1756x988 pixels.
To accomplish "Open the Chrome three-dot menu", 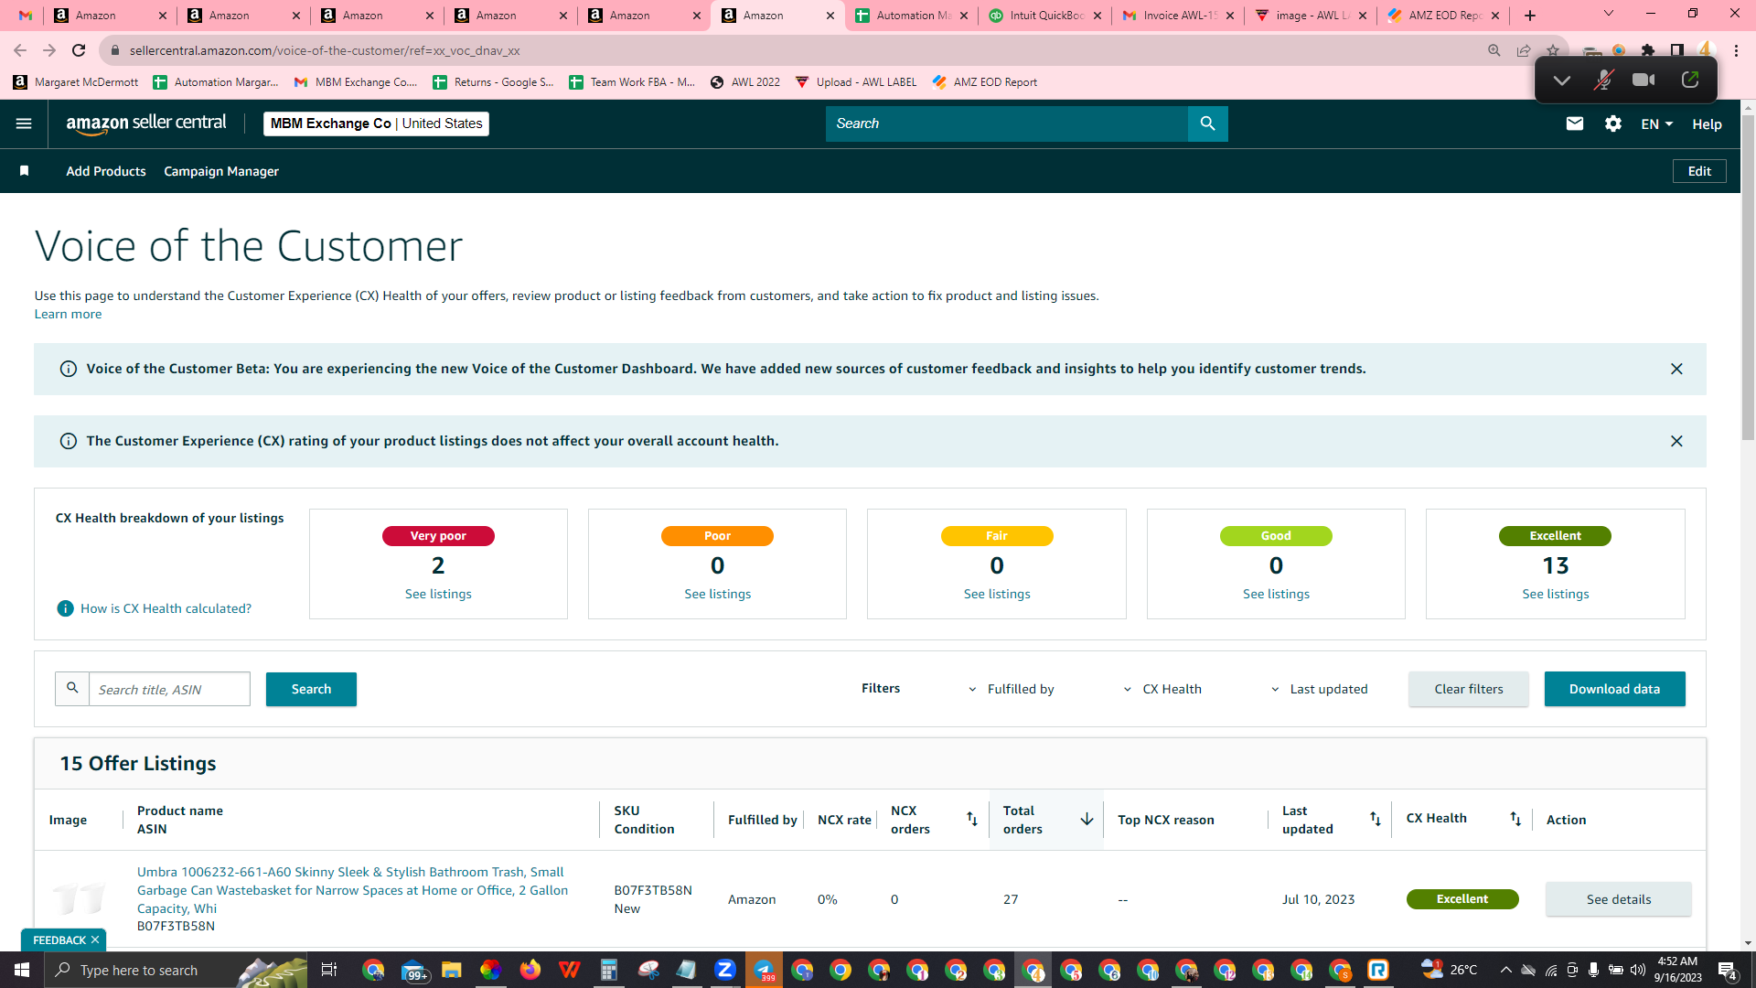I will (1736, 50).
